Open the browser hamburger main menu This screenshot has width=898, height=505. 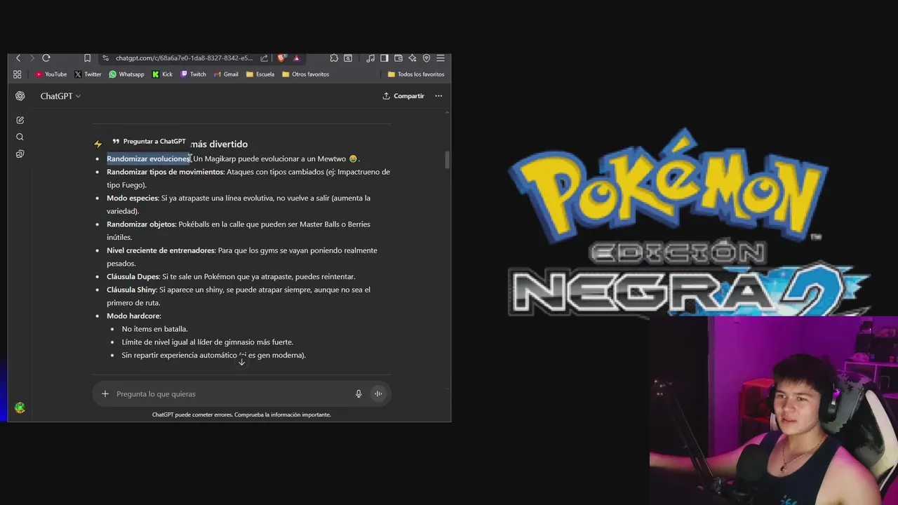(x=441, y=58)
